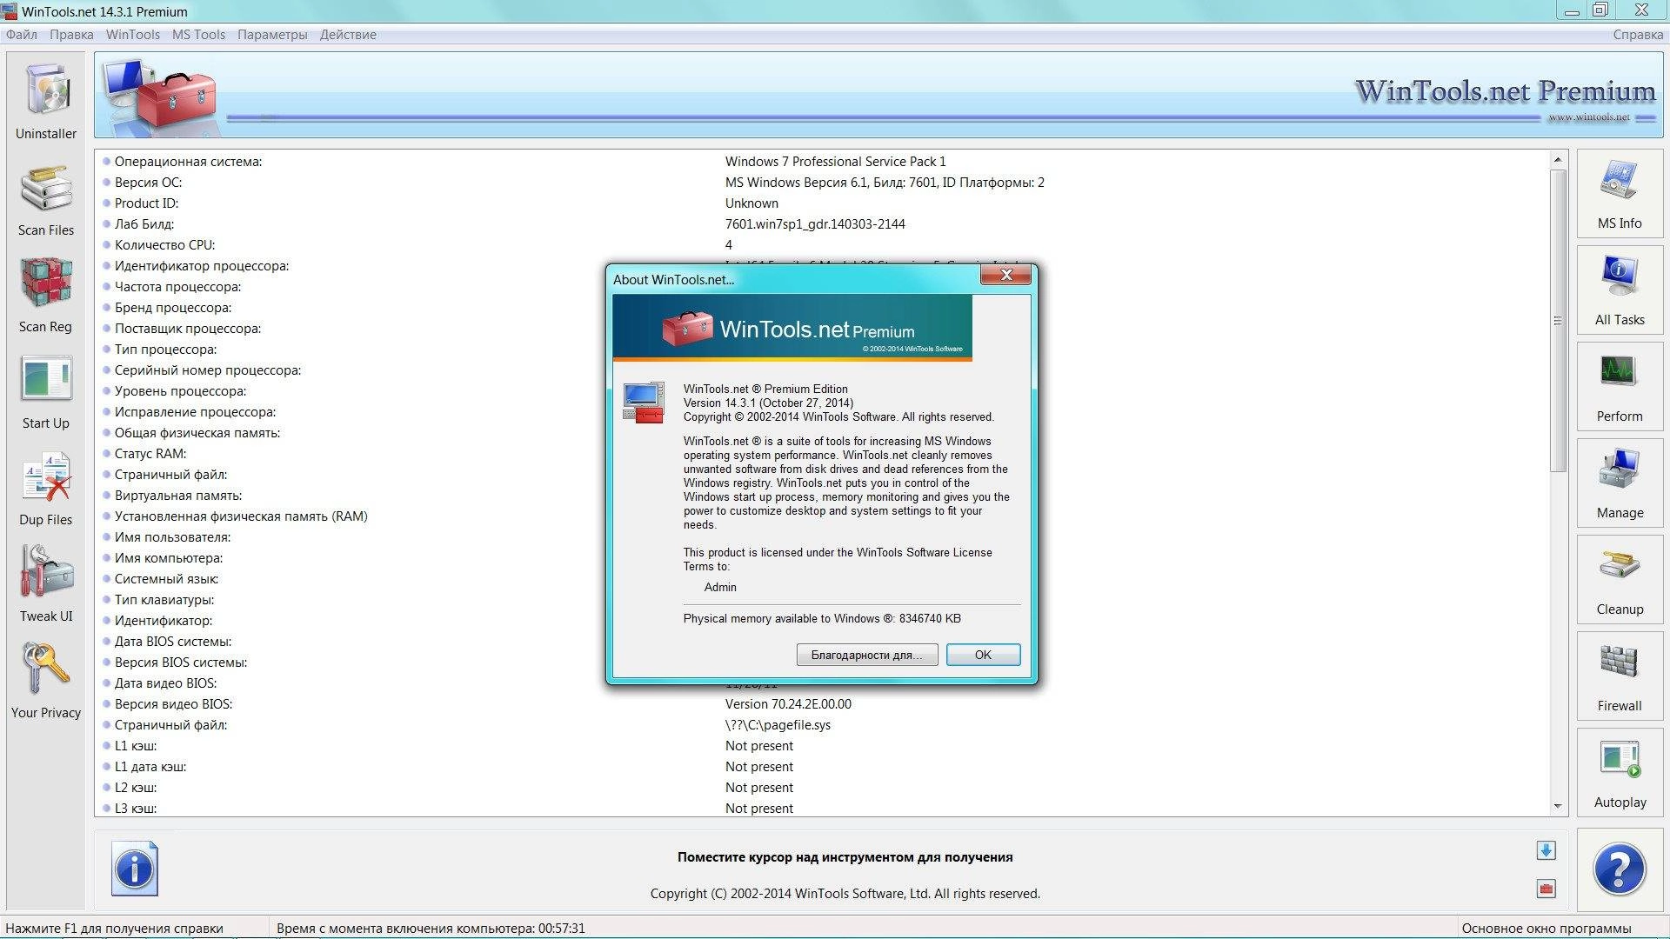Open the Manage tool

point(1620,483)
